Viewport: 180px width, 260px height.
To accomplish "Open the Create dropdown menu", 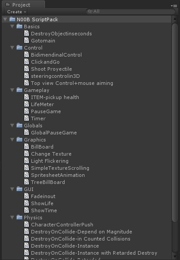I will (16, 12).
